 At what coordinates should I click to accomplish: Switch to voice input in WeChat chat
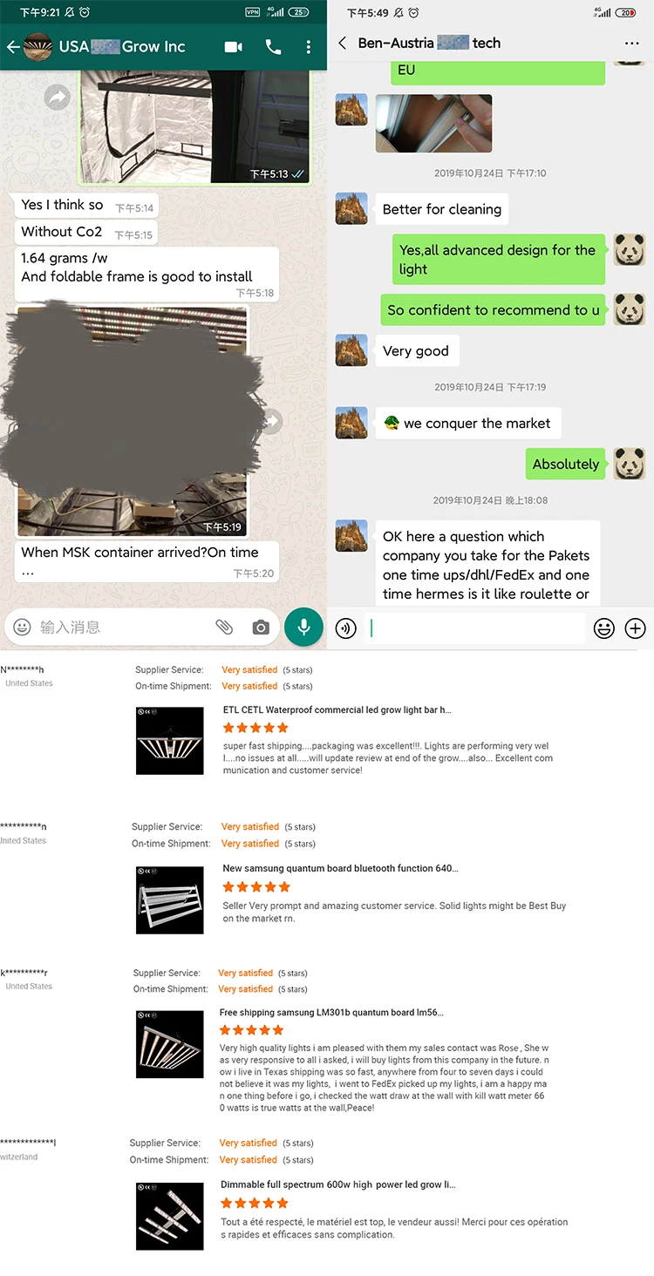tap(346, 628)
